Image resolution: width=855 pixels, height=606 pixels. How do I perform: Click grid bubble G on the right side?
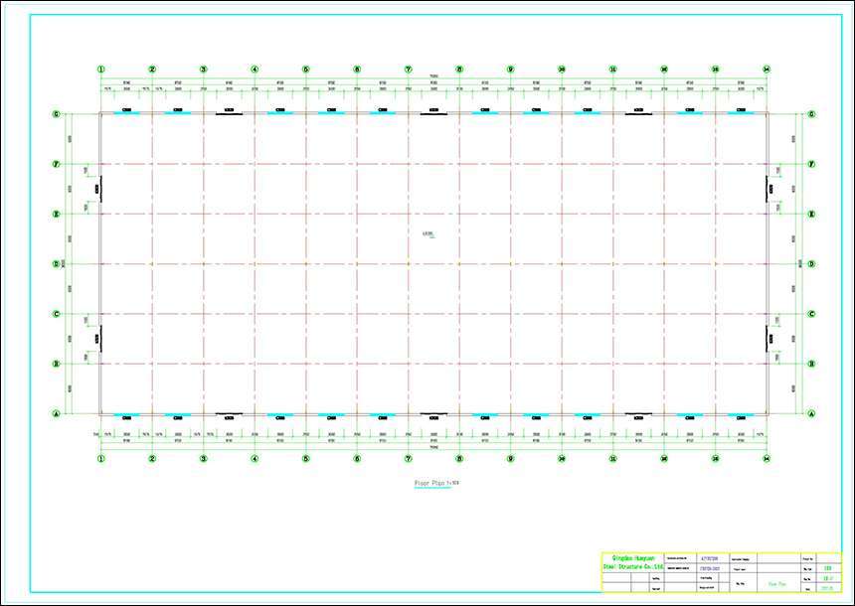pyautogui.click(x=811, y=114)
